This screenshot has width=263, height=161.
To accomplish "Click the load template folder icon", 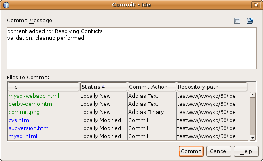I will pos(250,21).
